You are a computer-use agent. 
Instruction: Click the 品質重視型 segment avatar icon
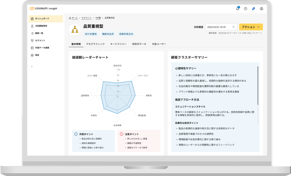pyautogui.click(x=75, y=29)
